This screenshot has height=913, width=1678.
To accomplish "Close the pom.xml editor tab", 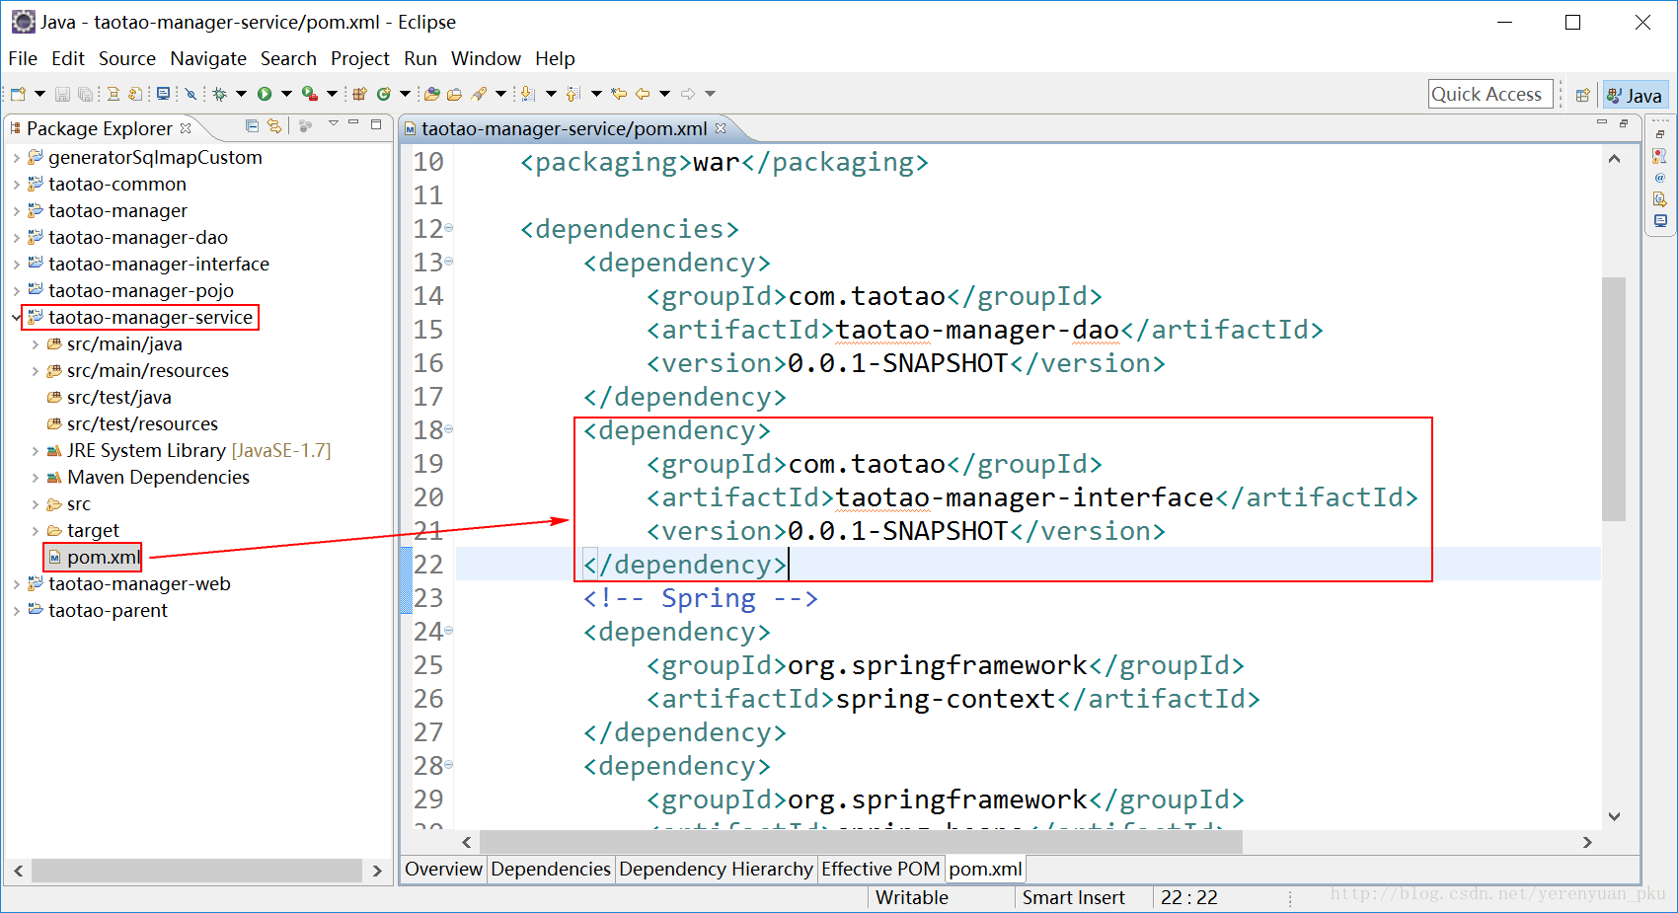I will (x=721, y=128).
